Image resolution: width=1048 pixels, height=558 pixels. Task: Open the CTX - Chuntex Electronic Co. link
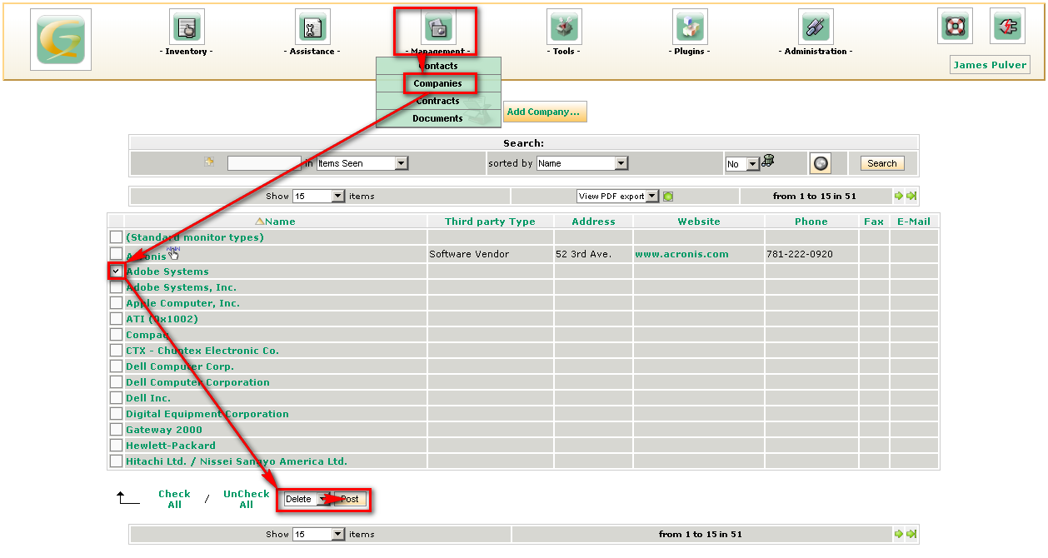[202, 351]
